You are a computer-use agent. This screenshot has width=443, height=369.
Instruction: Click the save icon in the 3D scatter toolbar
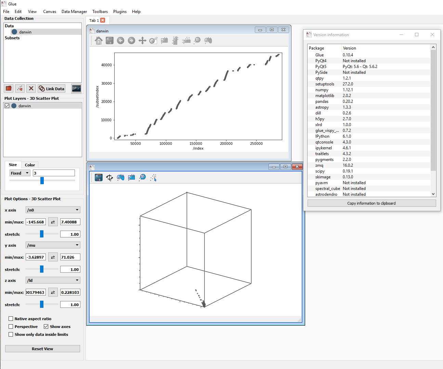pyautogui.click(x=99, y=177)
